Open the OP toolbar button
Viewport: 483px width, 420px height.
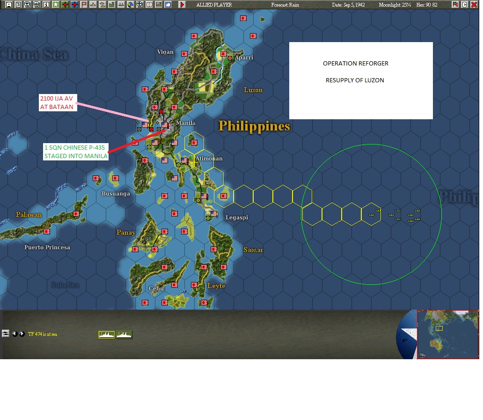click(x=149, y=5)
